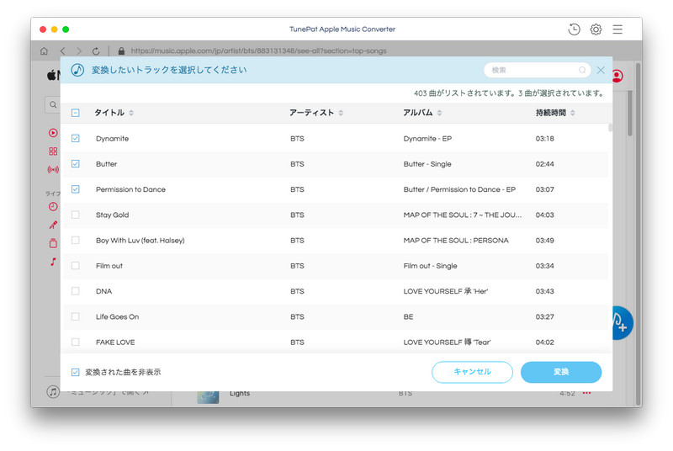Uncheck the Dynamite track
This screenshot has height=451, width=673.
(76, 138)
